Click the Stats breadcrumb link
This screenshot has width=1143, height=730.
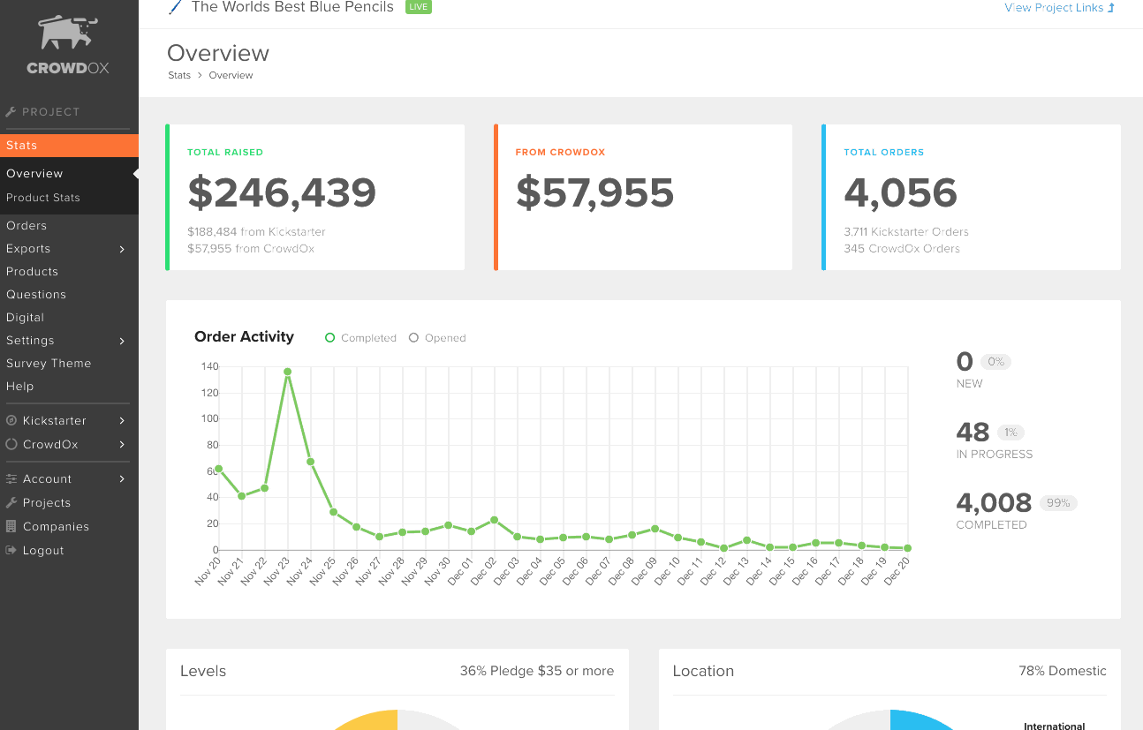tap(179, 75)
